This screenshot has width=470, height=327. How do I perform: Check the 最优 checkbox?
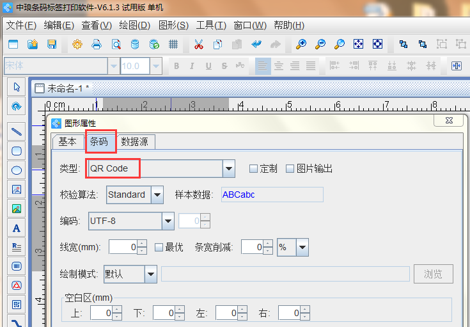pos(159,247)
